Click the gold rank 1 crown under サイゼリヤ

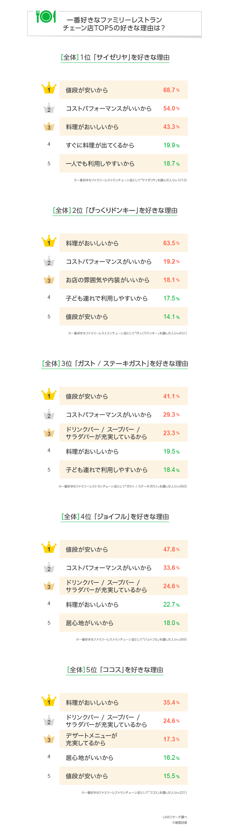pyautogui.click(x=49, y=89)
